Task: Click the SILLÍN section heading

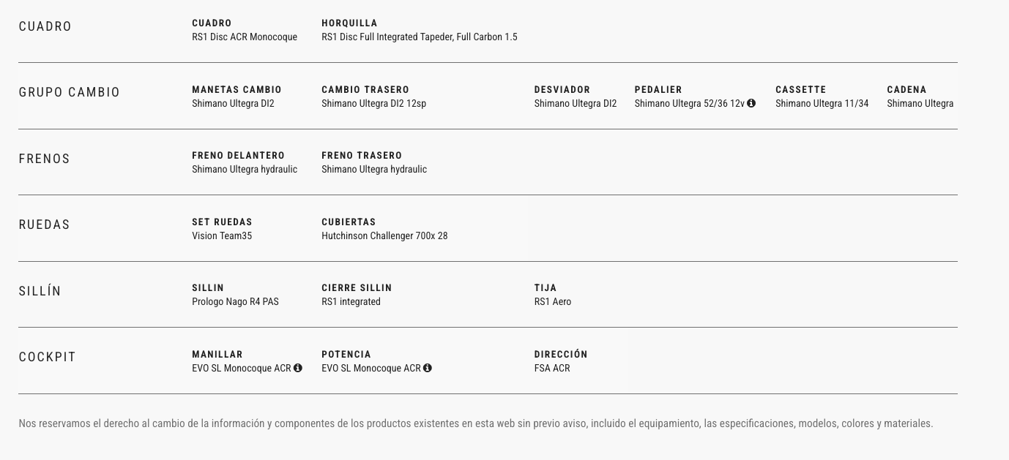Action: pos(40,291)
